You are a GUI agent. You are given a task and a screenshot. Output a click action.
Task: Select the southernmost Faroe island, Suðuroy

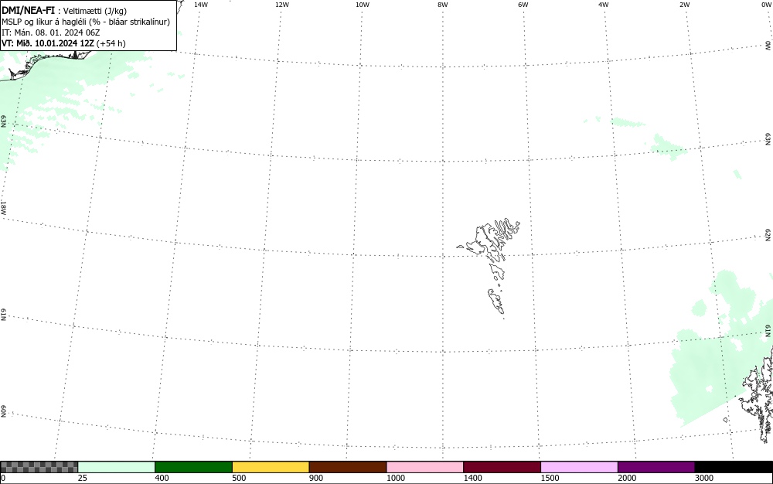[x=496, y=301]
